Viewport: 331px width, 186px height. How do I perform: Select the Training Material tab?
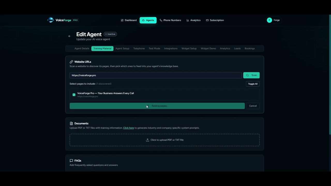[102, 49]
